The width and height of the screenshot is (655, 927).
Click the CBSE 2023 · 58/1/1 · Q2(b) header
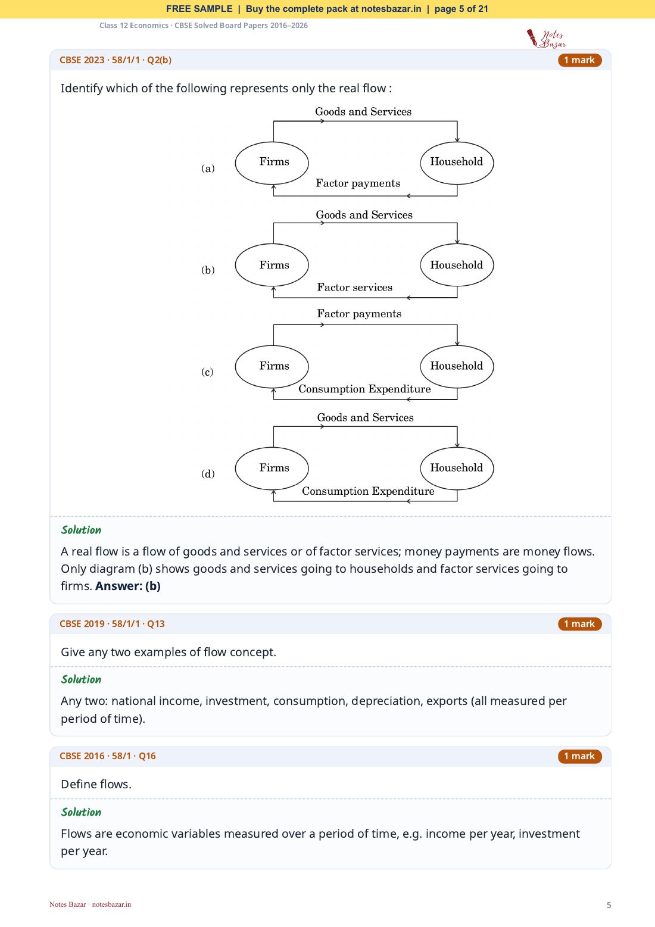pos(116,60)
